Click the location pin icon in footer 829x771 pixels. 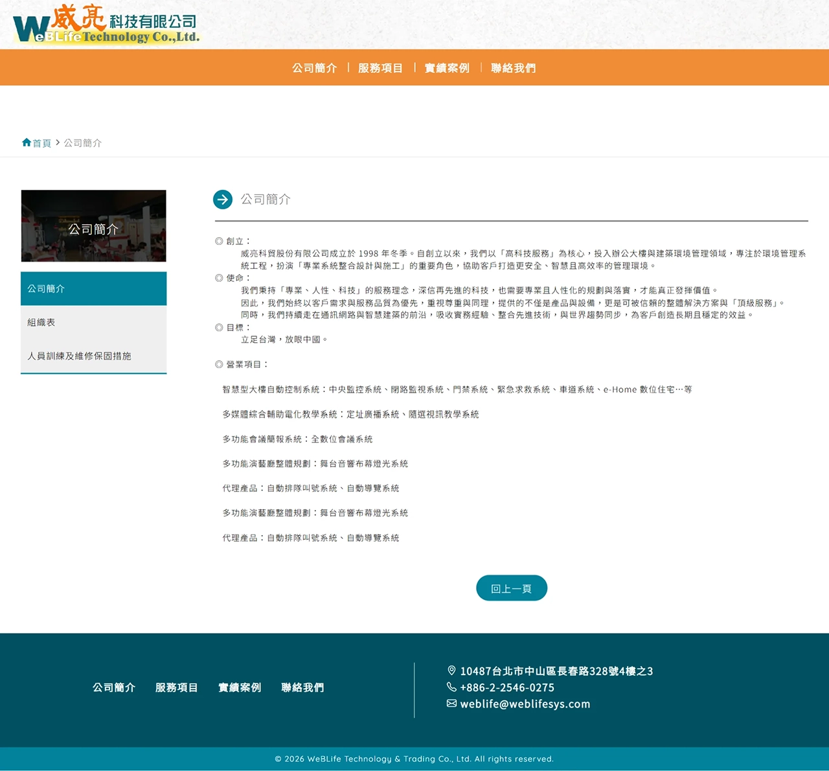click(x=451, y=671)
